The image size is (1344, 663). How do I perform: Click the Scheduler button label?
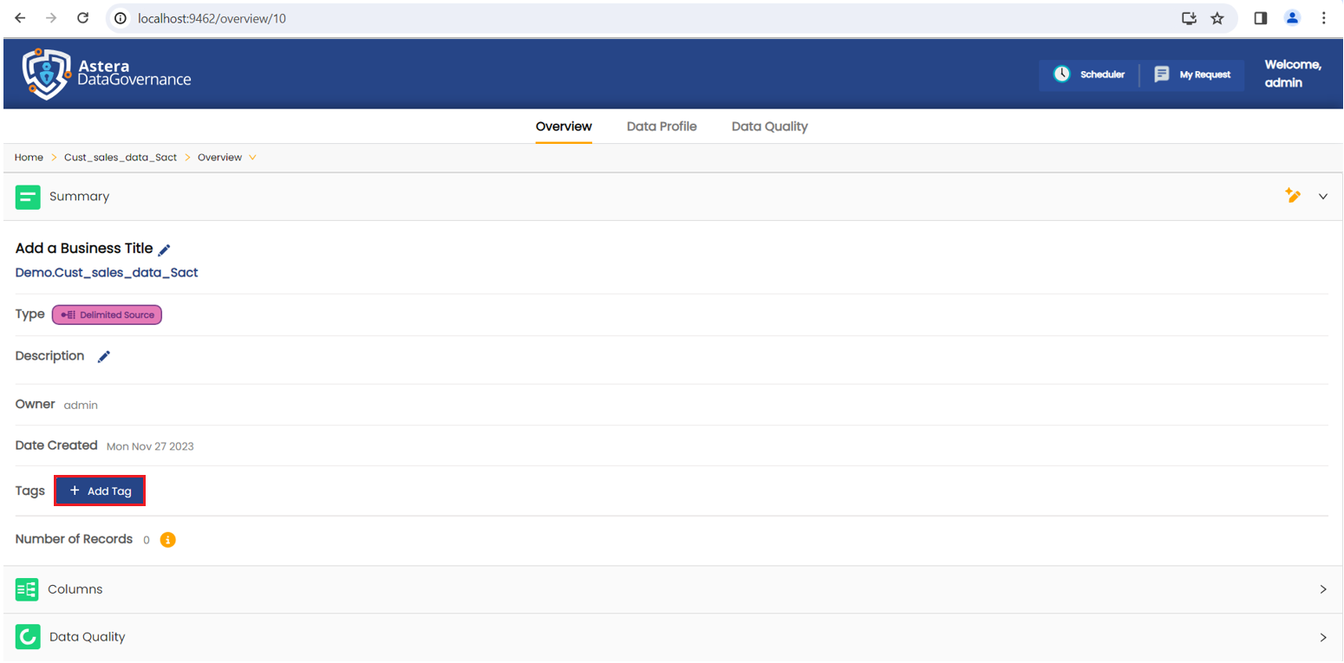pos(1102,75)
